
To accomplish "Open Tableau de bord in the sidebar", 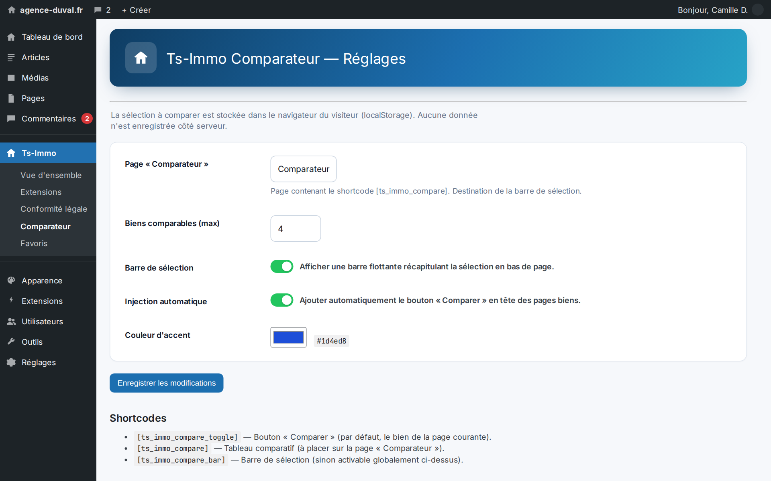I will (52, 37).
